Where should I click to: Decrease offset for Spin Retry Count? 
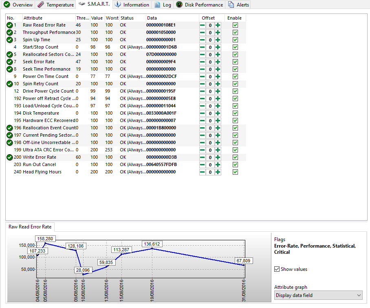click(x=203, y=84)
